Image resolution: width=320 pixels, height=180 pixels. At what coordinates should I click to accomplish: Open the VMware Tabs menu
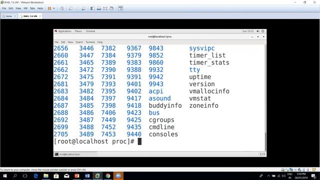[x=32, y=8]
